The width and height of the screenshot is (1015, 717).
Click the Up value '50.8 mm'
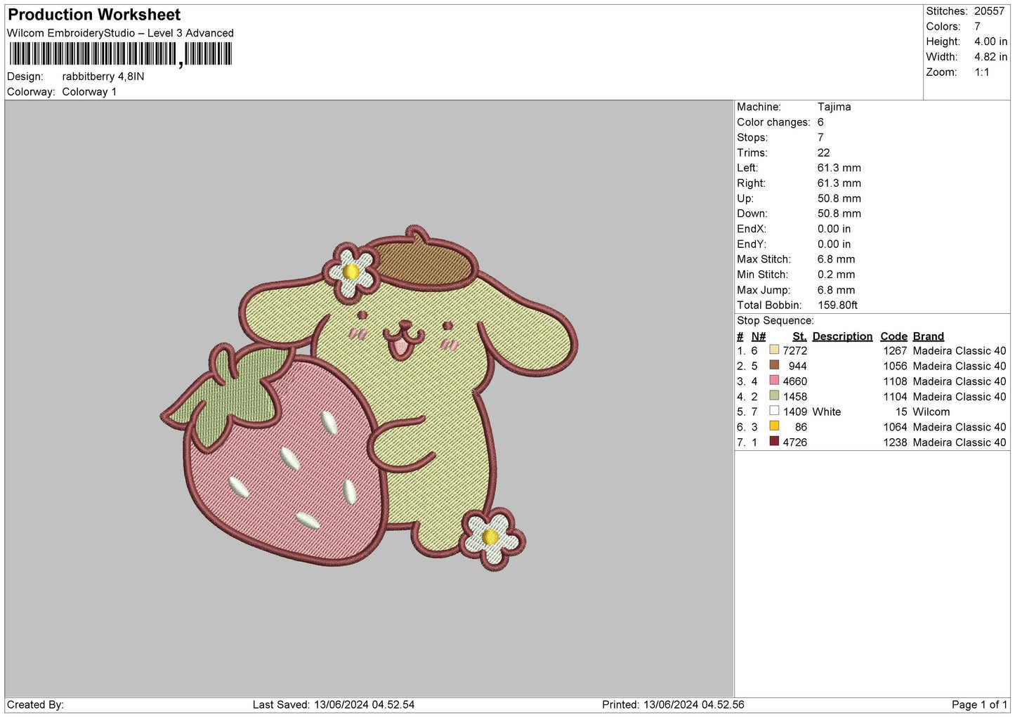(839, 199)
